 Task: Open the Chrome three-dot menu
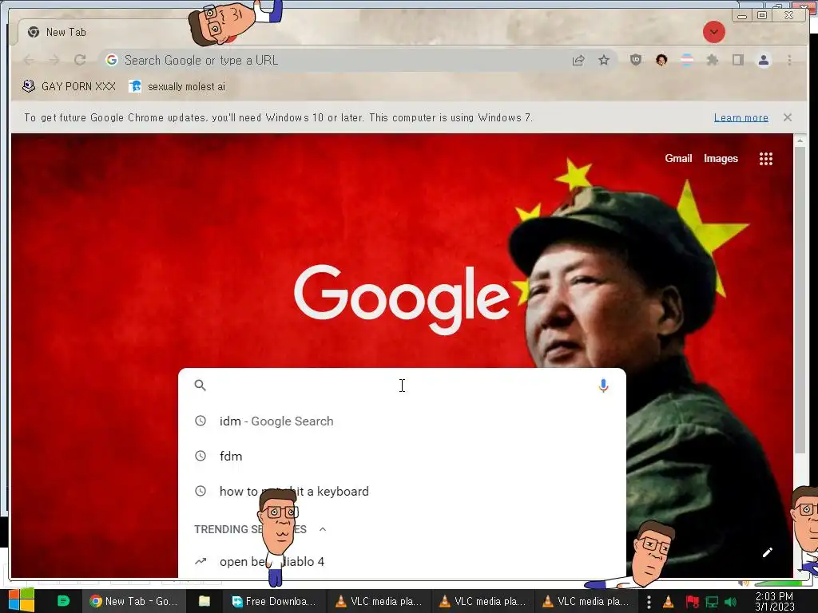click(x=789, y=60)
